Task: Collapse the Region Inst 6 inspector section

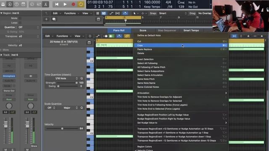Action: (x=1, y=13)
